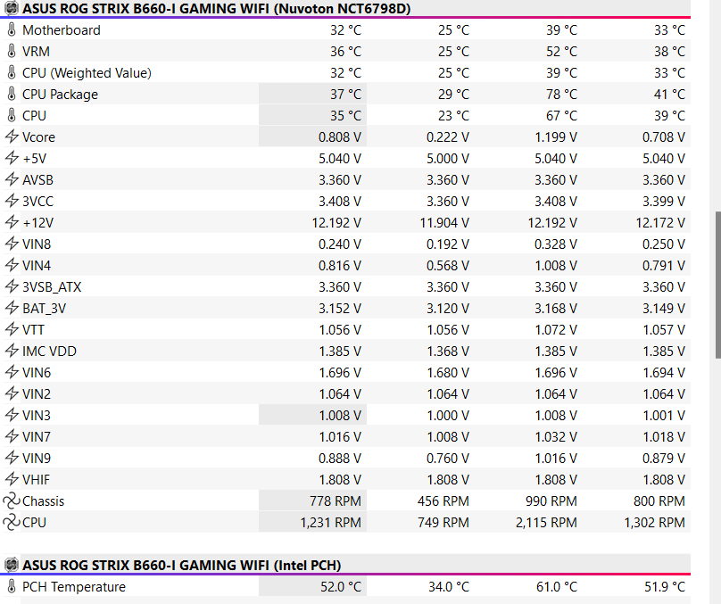Click the voltage bolt icon beside VIN7
Screen dimensions: 721x604
click(12, 436)
